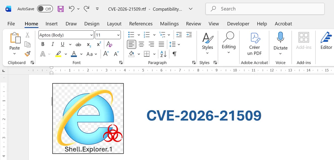The width and height of the screenshot is (334, 160).
Task: Activate the Format Painter brush
Action: pyautogui.click(x=27, y=54)
